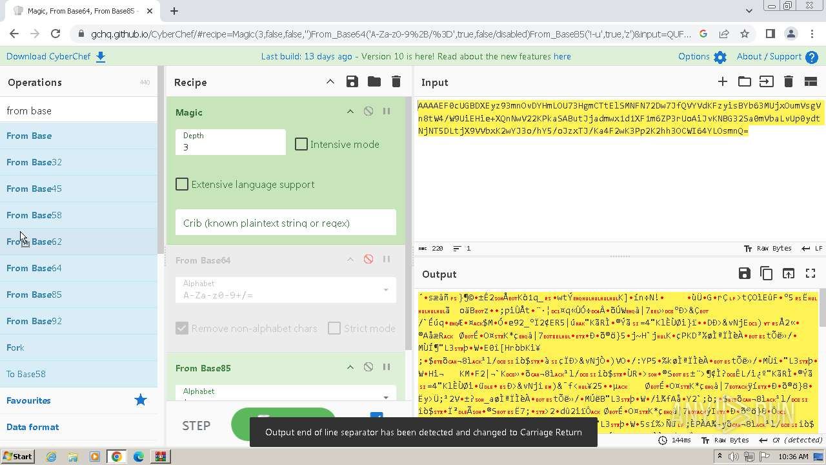The height and width of the screenshot is (465, 826).
Task: Open From Base85 Alphabet dropdown
Action: pyautogui.click(x=286, y=393)
